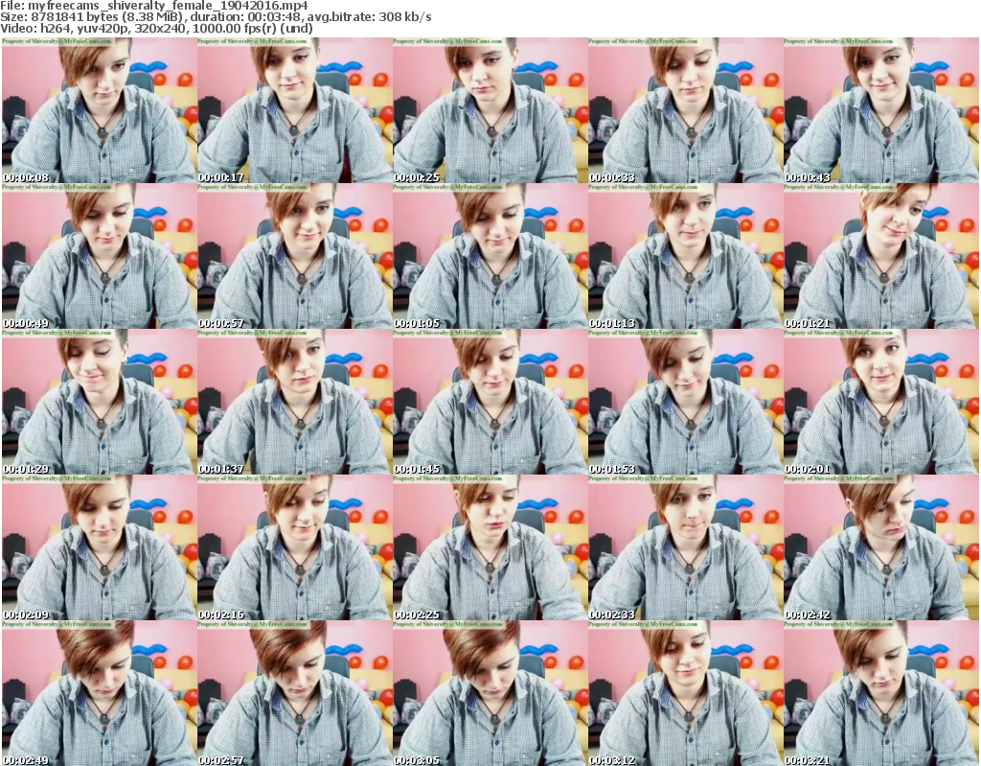The width and height of the screenshot is (981, 766).
Task: Select the frame stamped 00:00:25
Action: (490, 111)
